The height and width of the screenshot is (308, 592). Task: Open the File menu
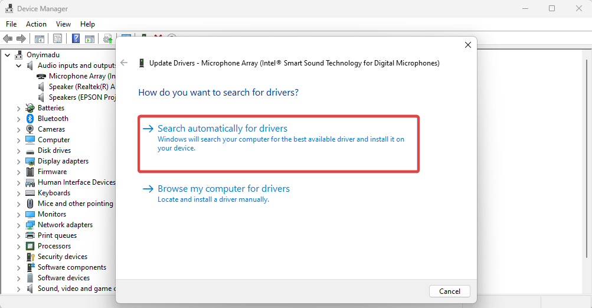(11, 24)
